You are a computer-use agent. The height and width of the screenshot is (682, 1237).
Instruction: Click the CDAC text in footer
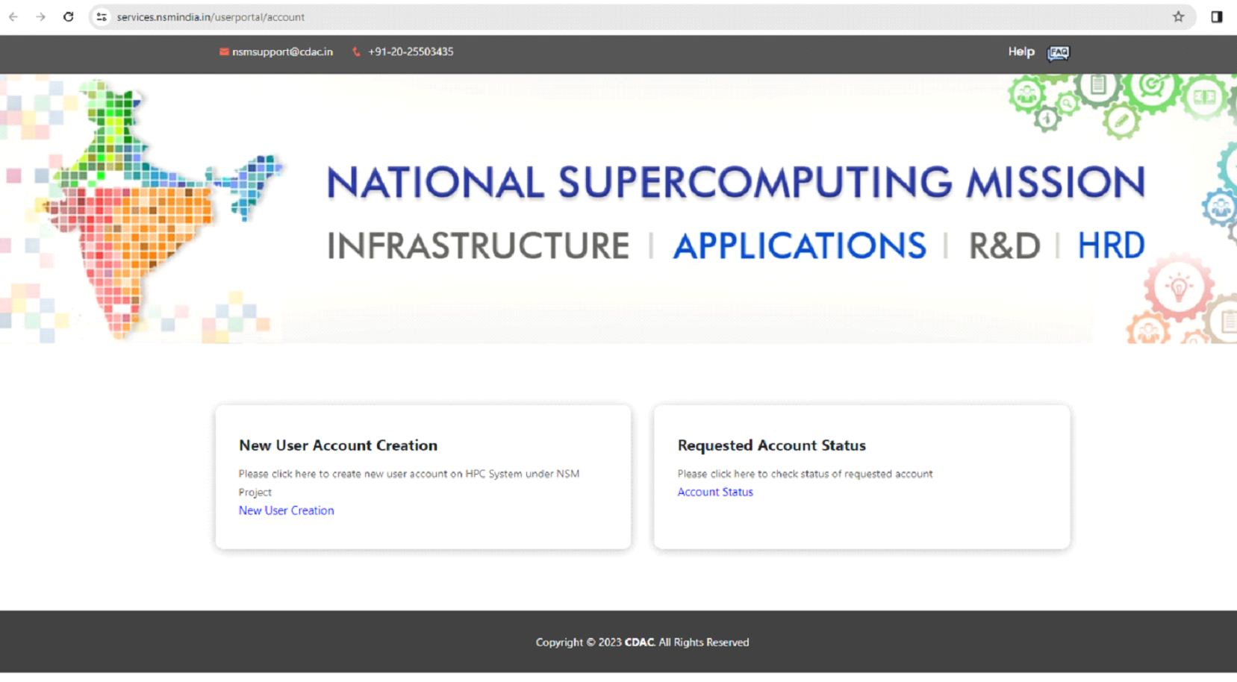[x=639, y=642]
